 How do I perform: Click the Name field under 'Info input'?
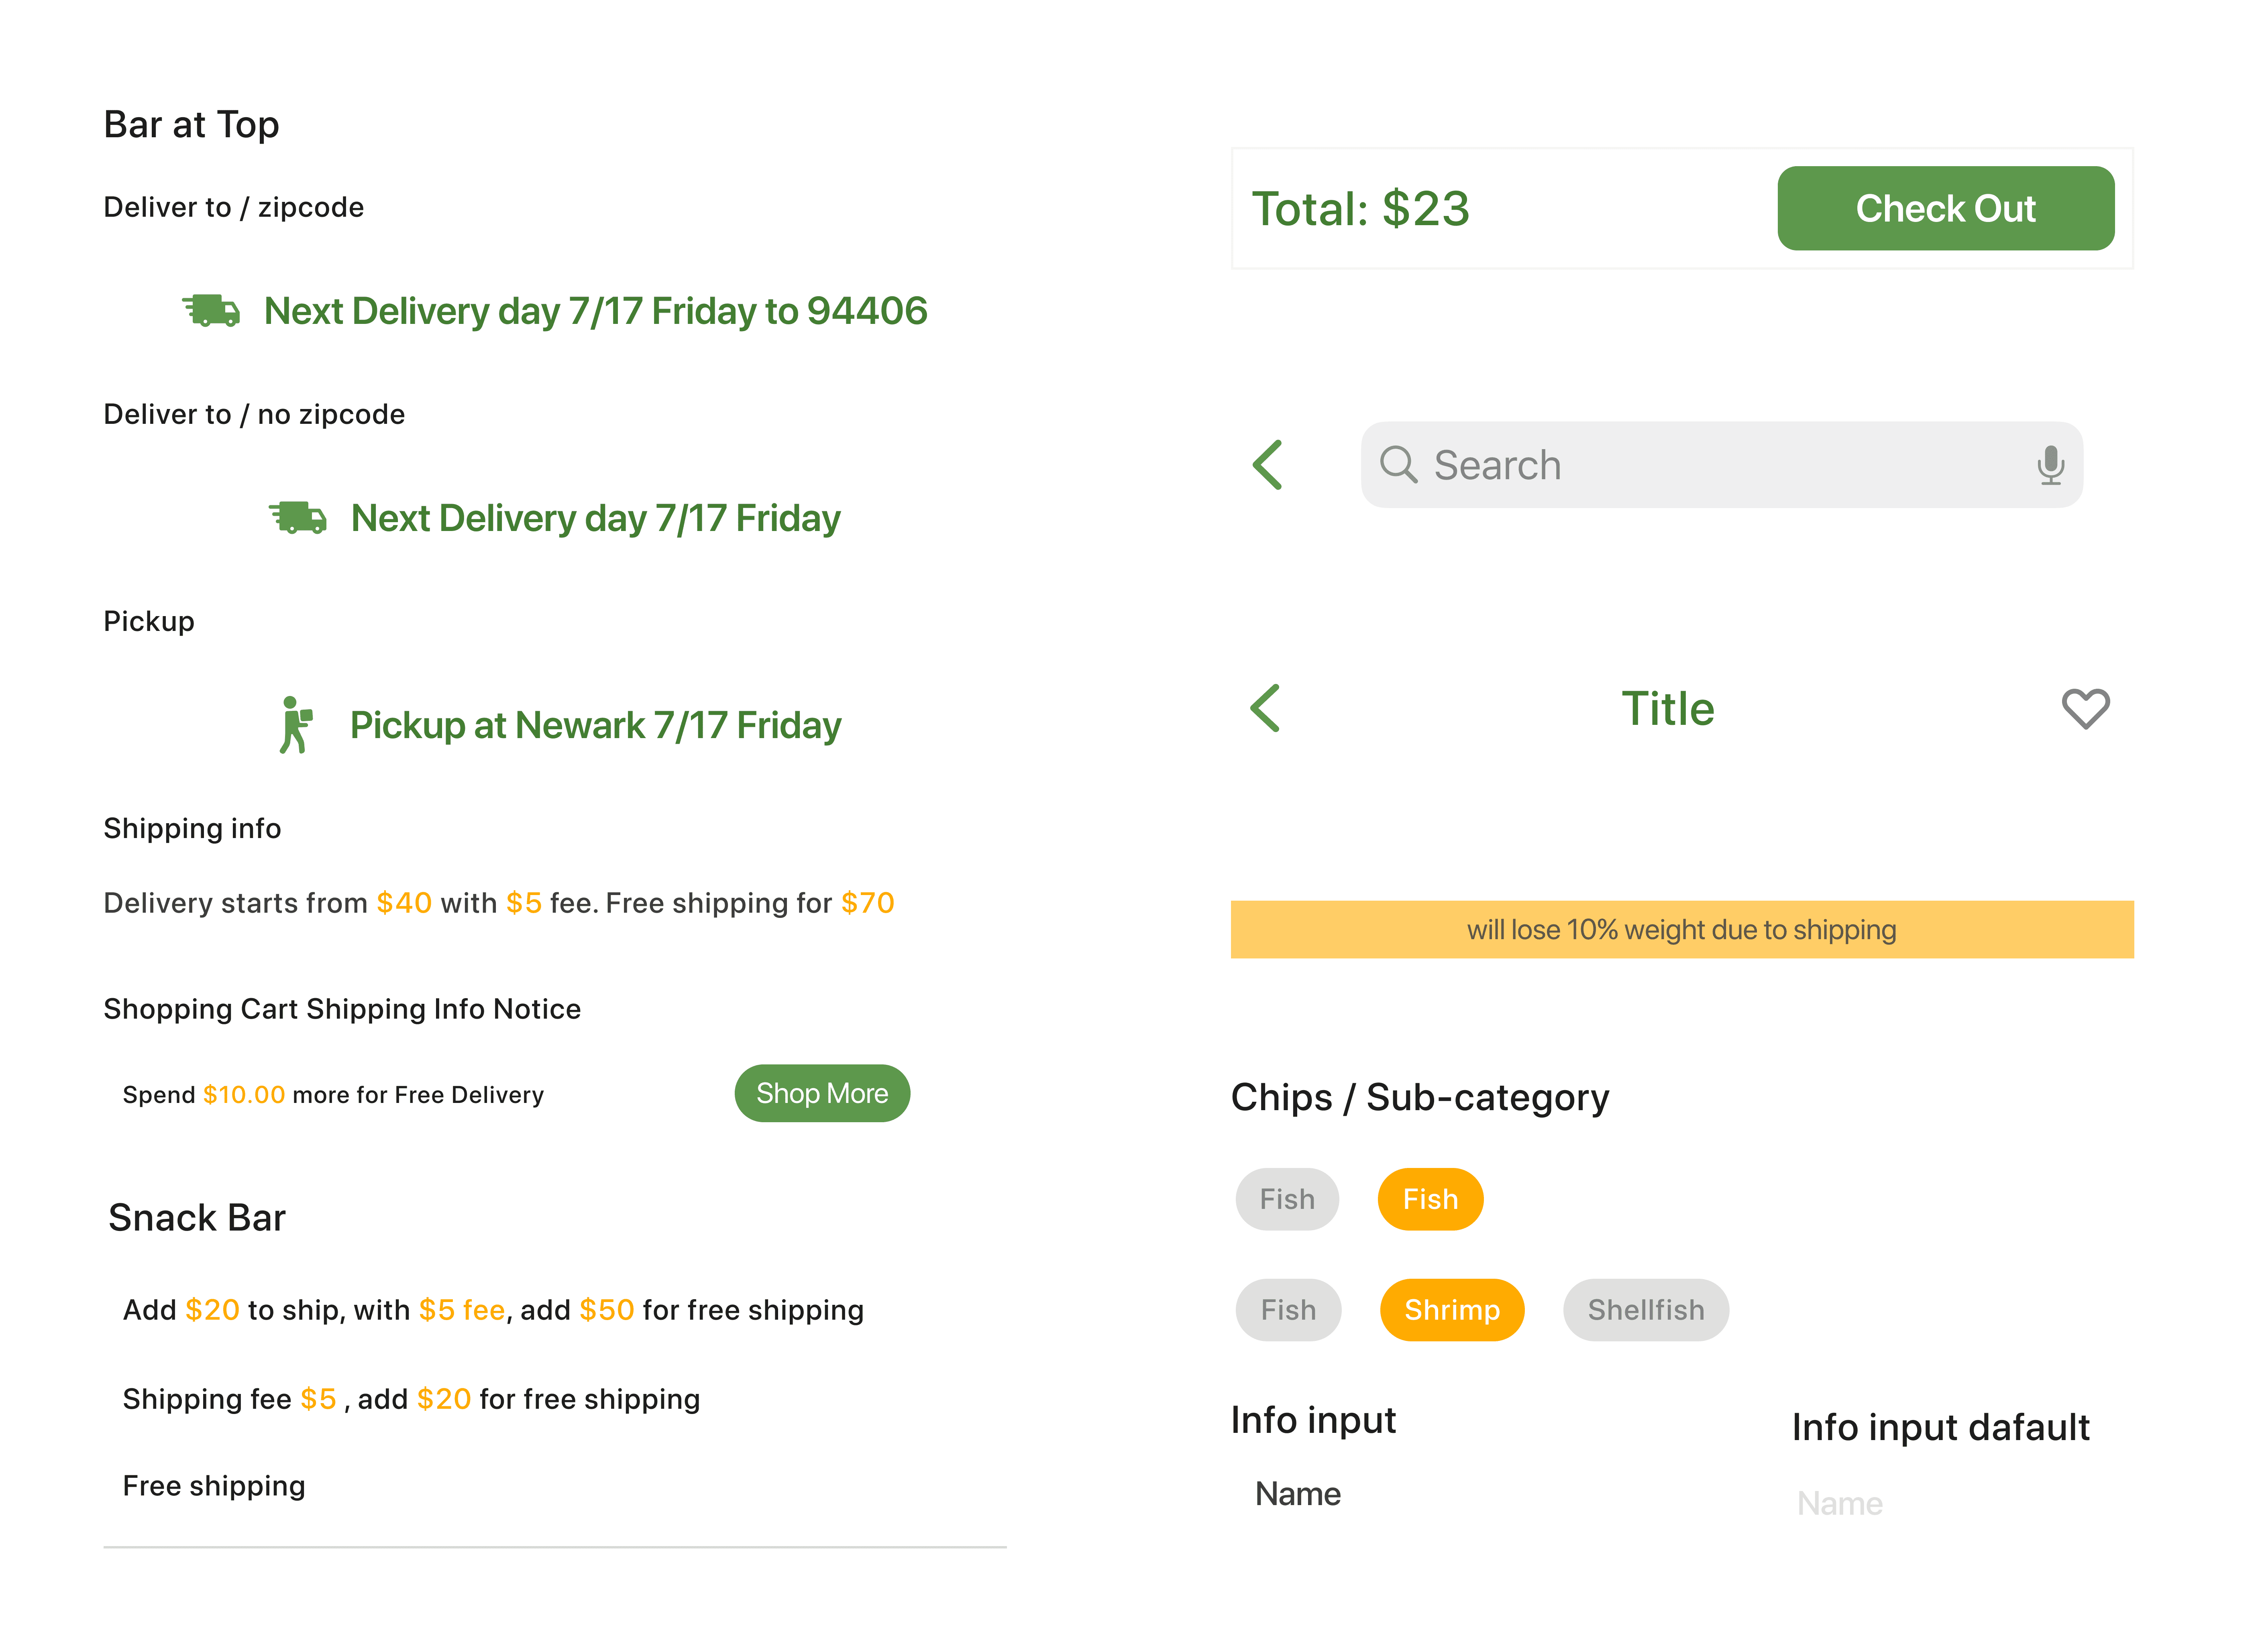(x=1298, y=1494)
